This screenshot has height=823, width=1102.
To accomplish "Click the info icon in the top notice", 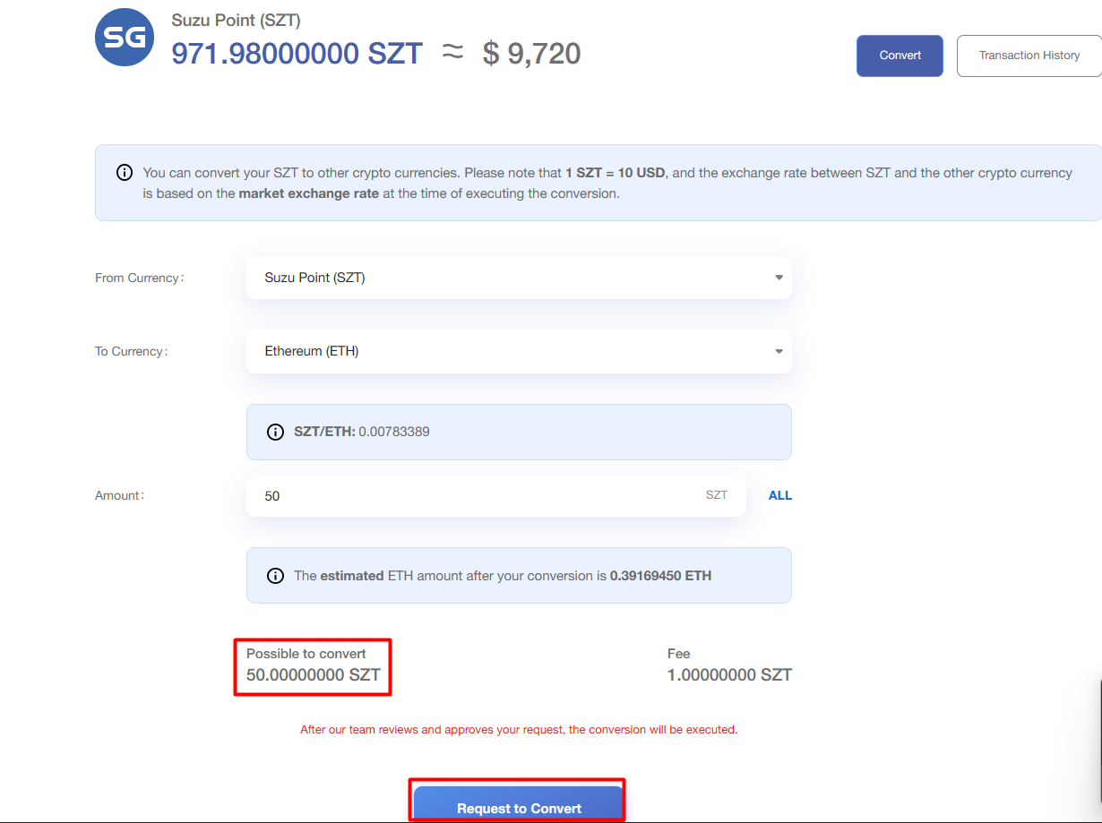I will (125, 173).
